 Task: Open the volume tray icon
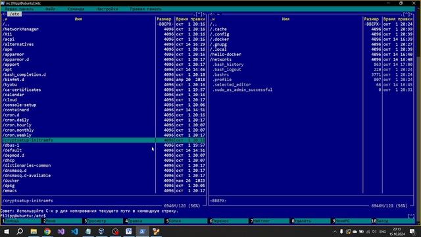click(374, 232)
